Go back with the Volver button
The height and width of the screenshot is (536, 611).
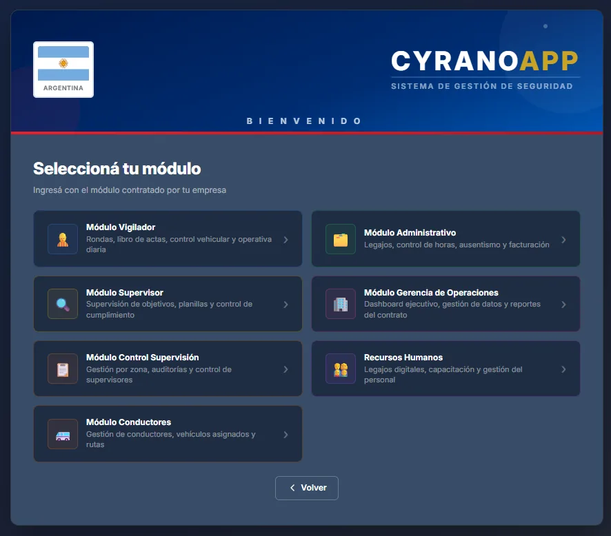(307, 488)
